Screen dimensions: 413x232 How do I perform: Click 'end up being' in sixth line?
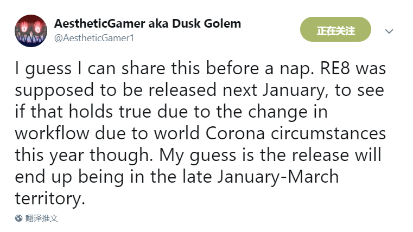point(69,177)
